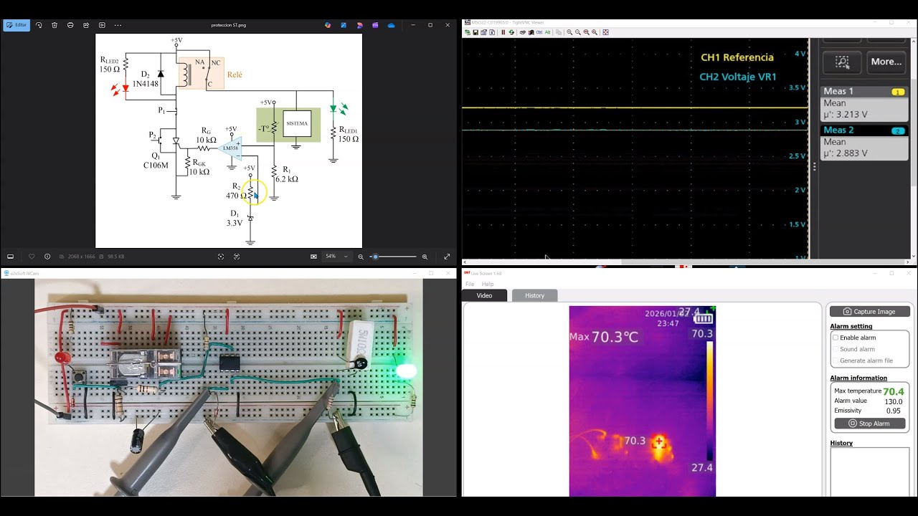Click the Alarm value 130.0 field

click(893, 401)
